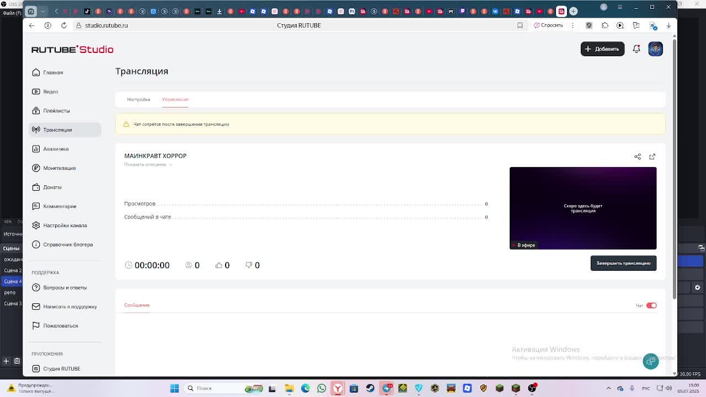
Task: Open the Комментарии link in sidebar
Action: 60,206
